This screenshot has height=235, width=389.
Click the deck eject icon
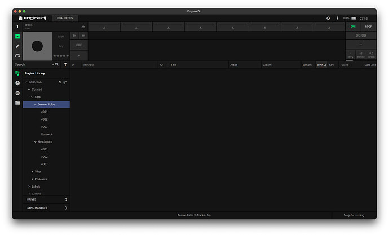pos(83,26)
